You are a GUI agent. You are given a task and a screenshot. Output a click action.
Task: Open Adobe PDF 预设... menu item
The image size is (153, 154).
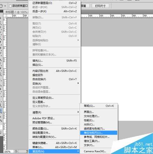(54, 118)
